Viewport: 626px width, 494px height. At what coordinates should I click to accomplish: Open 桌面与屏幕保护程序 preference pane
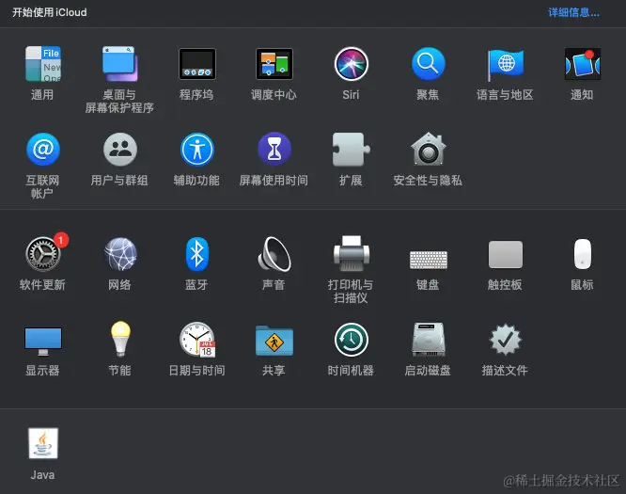(119, 64)
